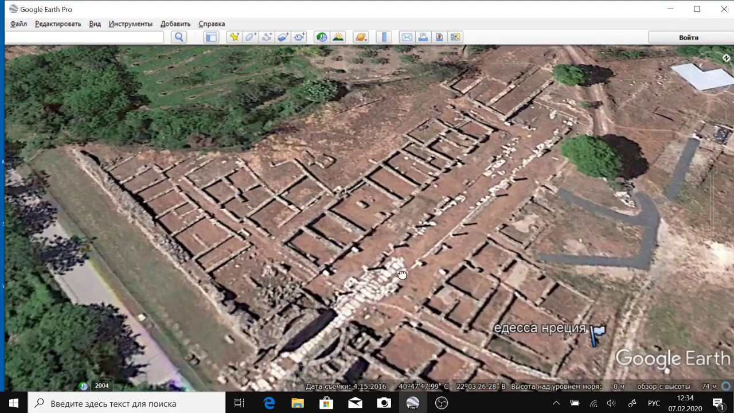Click into the search input field
The image size is (734, 413).
pyautogui.click(x=84, y=37)
